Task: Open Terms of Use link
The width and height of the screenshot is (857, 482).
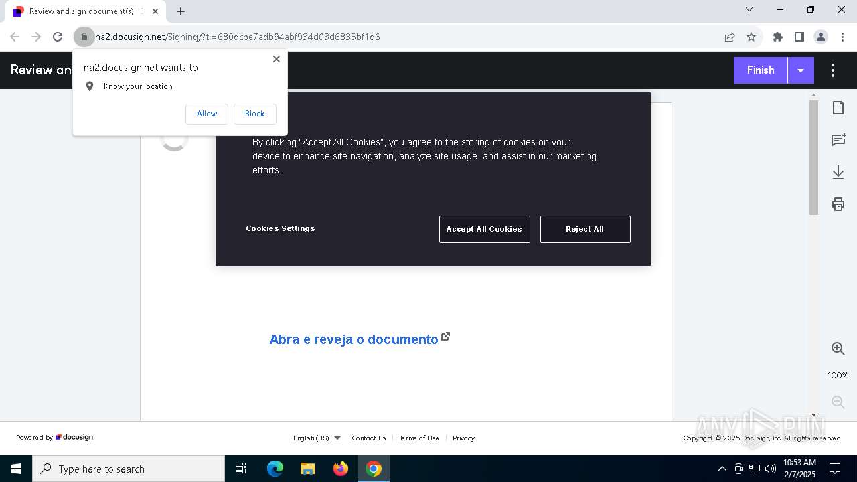Action: 419,438
